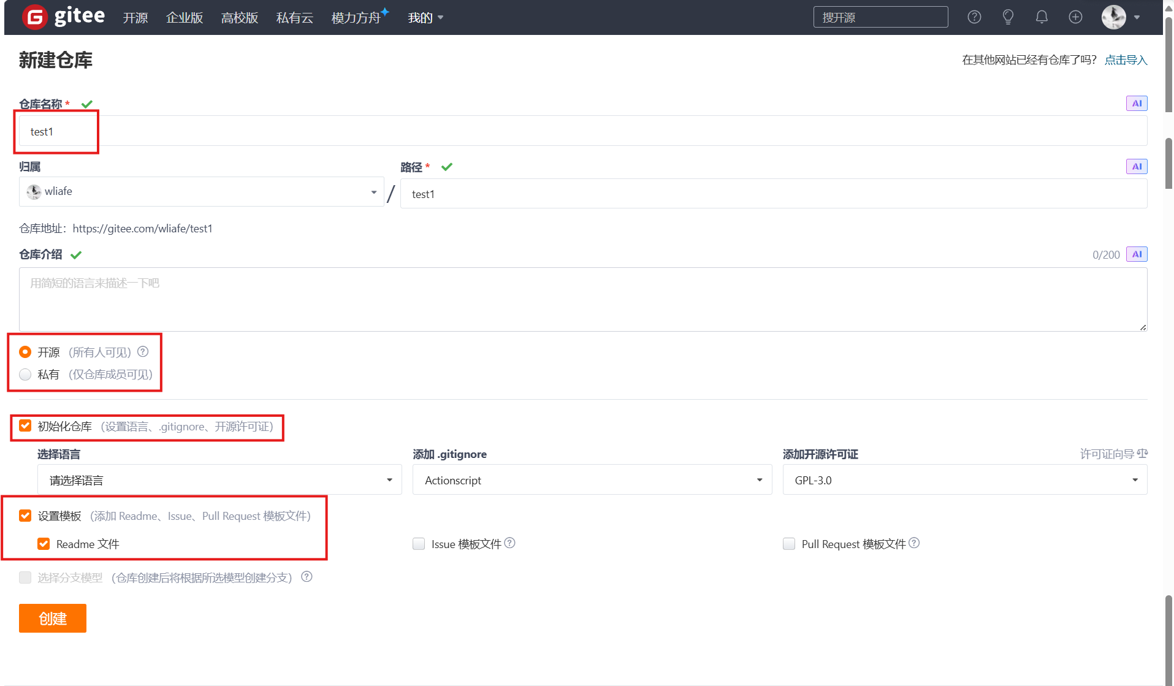Uncheck the 初始化仓库 checkbox
1174x686 pixels.
25,426
